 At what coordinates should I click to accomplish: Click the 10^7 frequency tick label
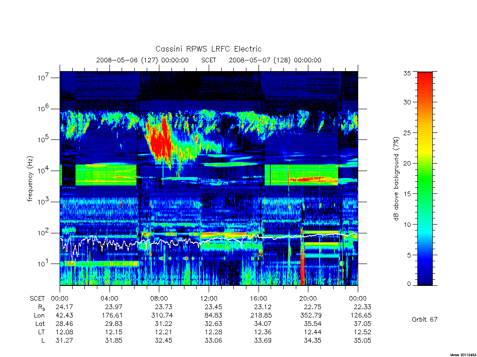[43, 78]
